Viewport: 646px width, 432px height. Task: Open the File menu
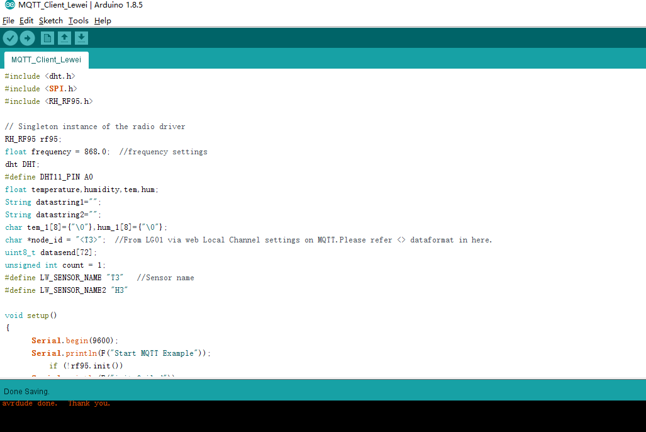click(x=8, y=21)
